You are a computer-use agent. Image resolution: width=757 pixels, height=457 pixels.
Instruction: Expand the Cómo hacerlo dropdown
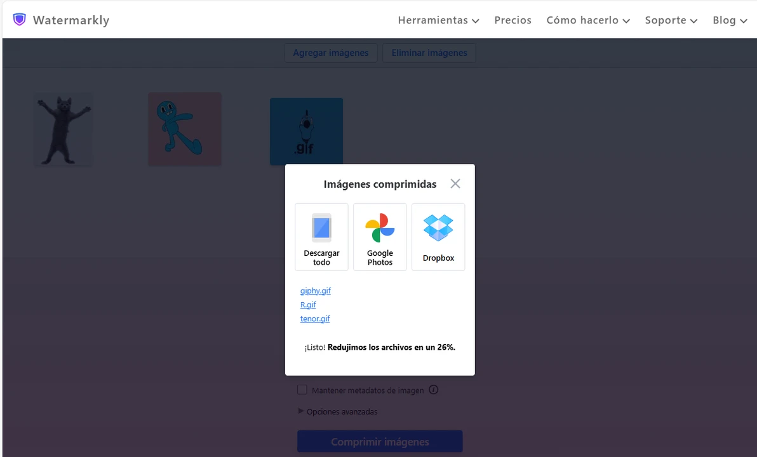tap(588, 20)
